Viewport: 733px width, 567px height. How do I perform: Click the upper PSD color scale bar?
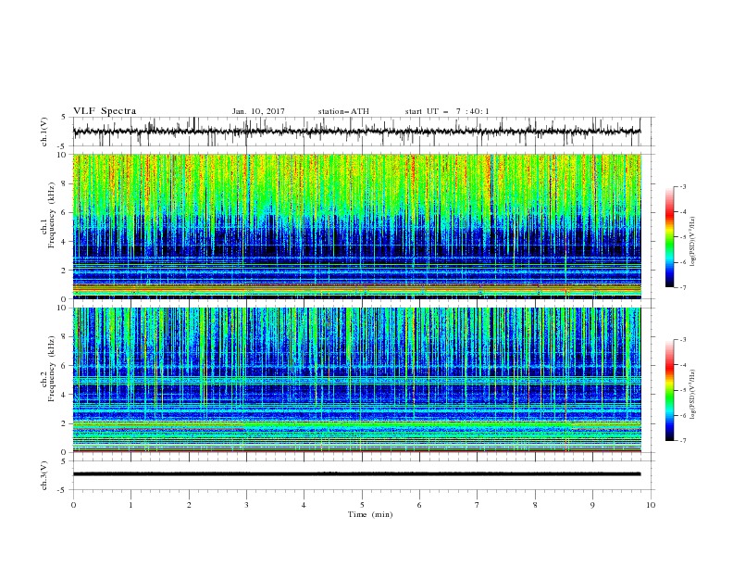[669, 236]
